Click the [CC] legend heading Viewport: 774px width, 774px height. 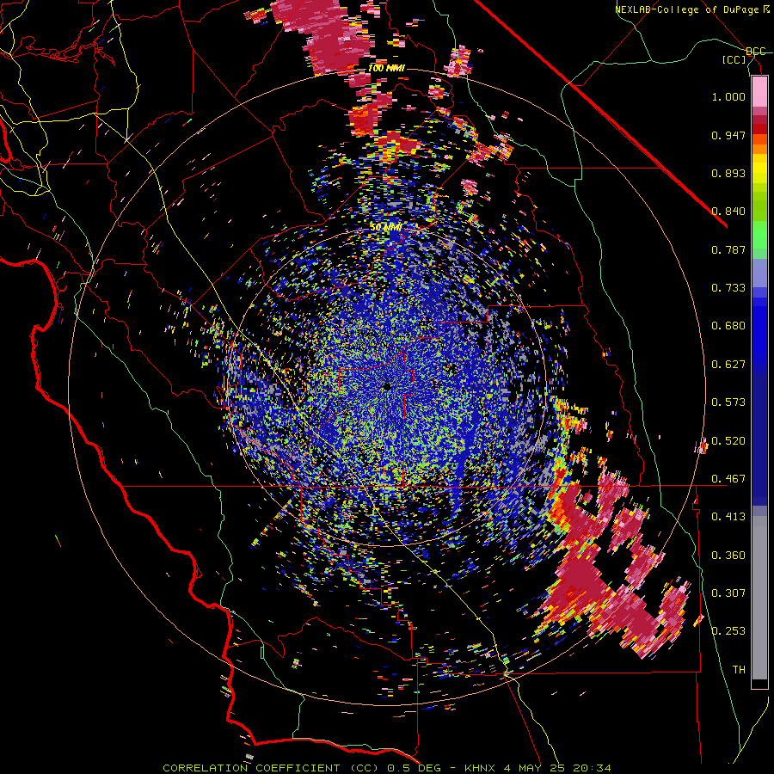734,59
